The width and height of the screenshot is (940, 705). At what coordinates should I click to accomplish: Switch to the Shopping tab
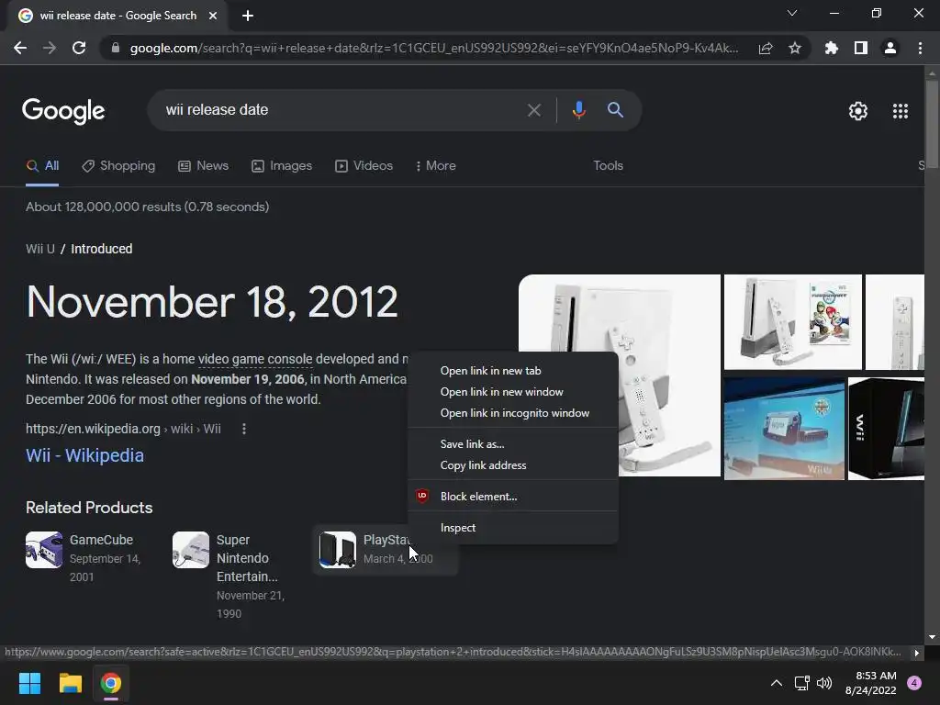tap(118, 166)
